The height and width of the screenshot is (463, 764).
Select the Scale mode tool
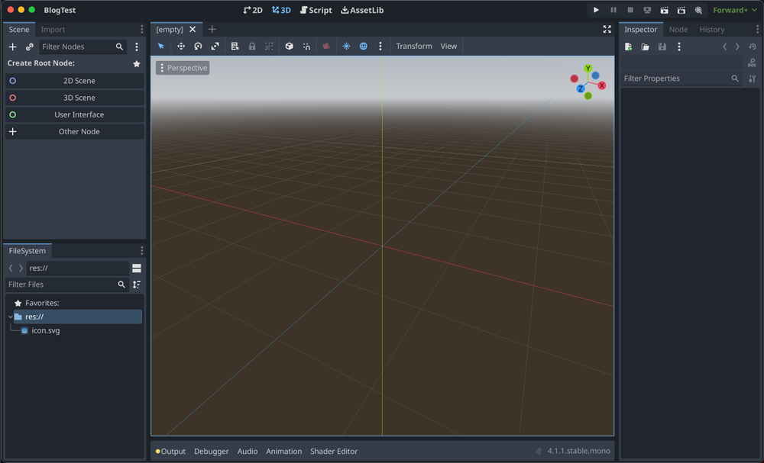click(215, 47)
